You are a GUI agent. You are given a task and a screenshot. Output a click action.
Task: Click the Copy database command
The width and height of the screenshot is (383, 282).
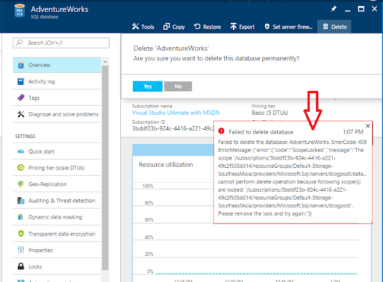tap(174, 27)
